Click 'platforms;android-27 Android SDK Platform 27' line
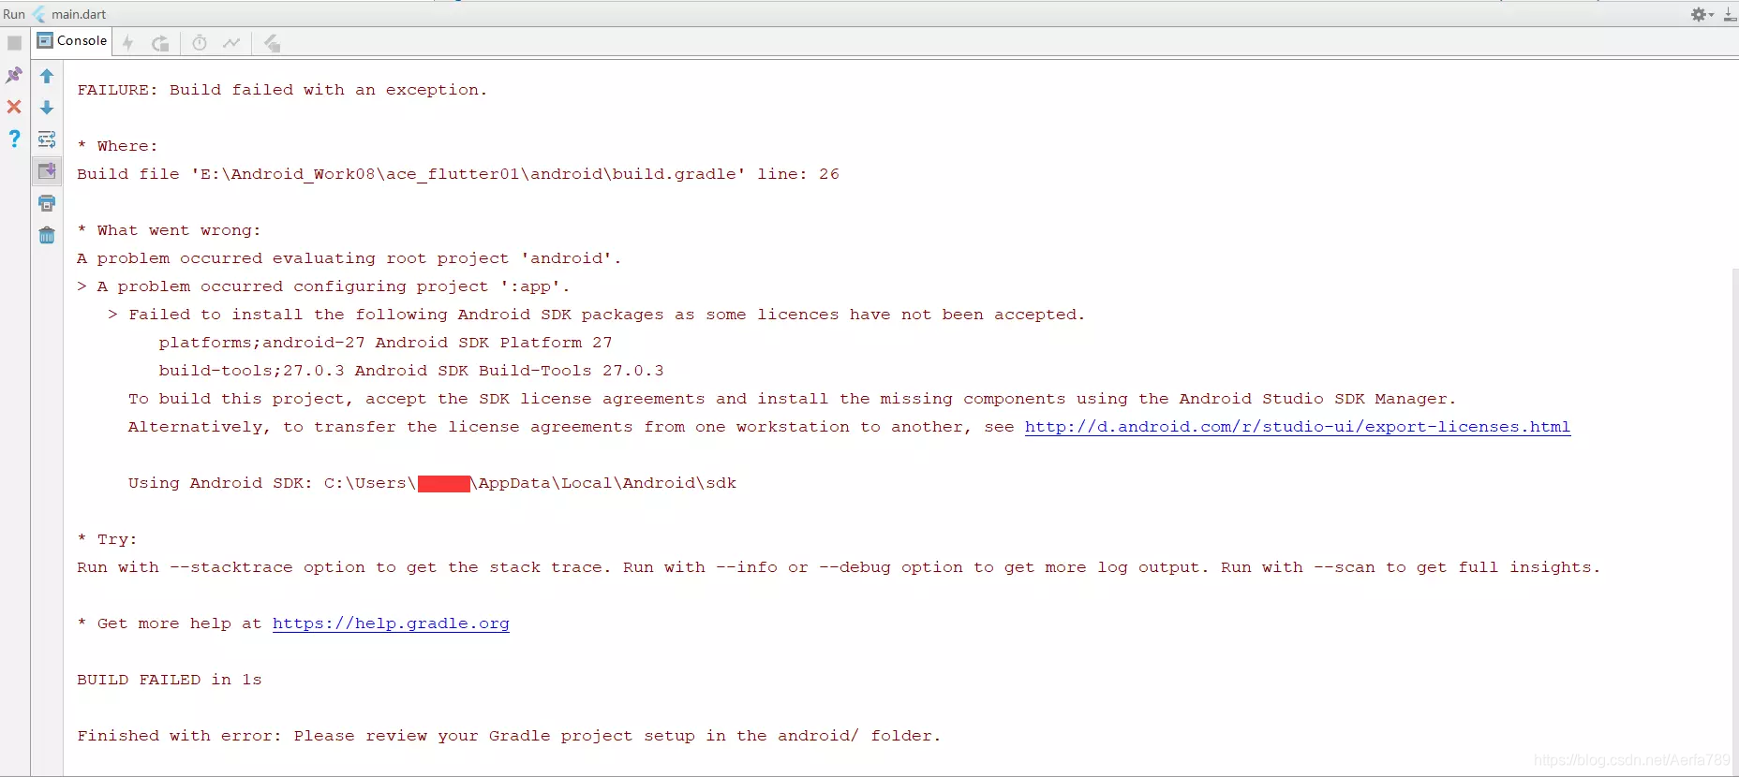This screenshot has width=1739, height=777. point(385,343)
